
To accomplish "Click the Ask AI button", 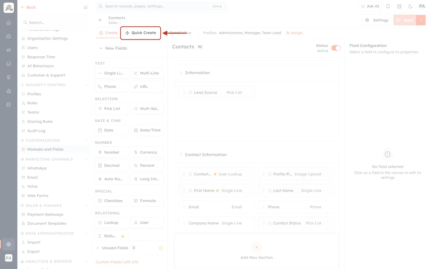I will point(370,6).
